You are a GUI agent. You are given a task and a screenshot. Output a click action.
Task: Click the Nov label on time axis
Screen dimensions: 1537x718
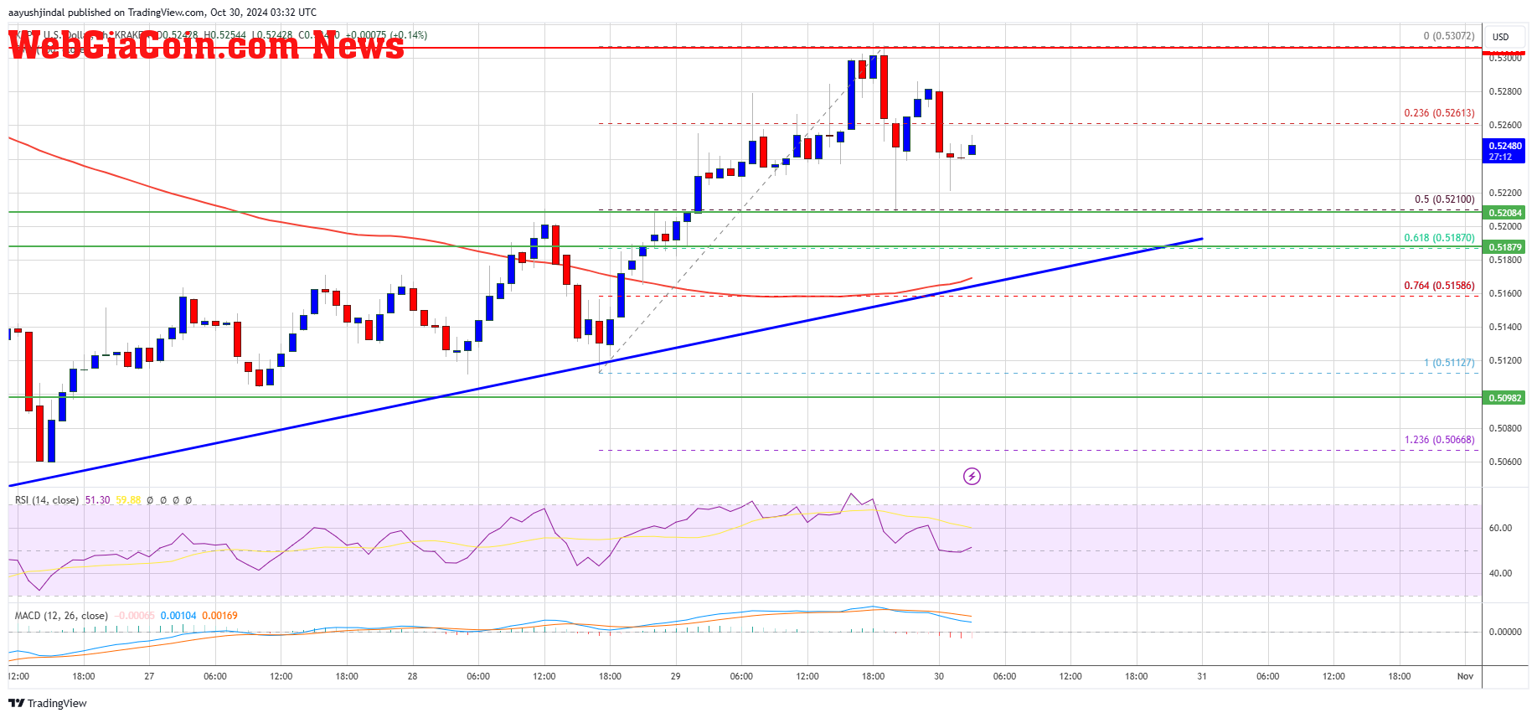1465,676
